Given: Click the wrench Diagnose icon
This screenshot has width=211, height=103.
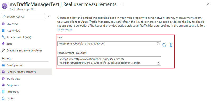Looking at the screenshot, I should (x=3, y=50).
